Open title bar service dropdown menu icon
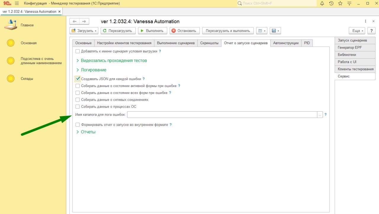This screenshot has height=214, width=379. (x=350, y=3)
